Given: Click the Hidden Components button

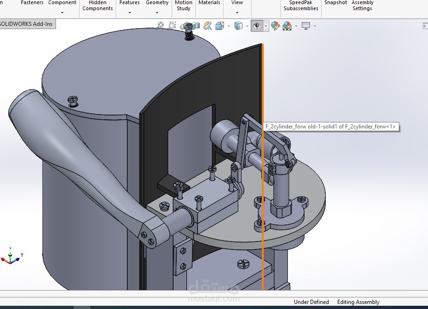Looking at the screenshot, I should coord(98,6).
